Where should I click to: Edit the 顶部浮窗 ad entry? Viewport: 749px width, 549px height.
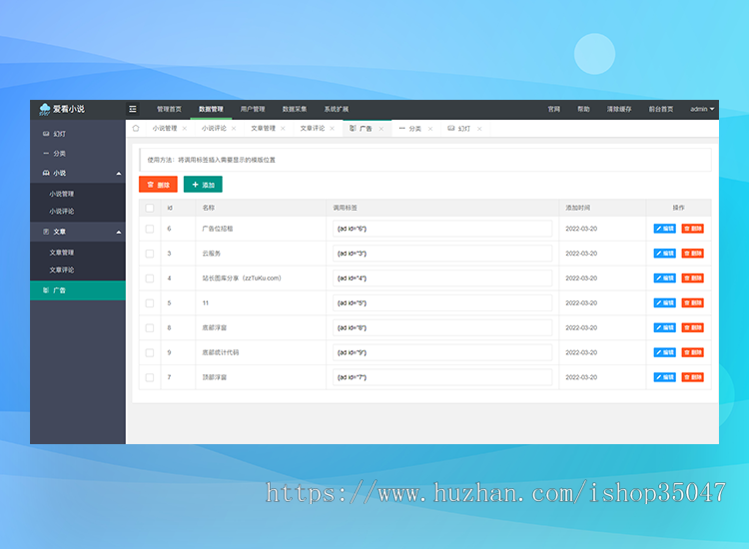tap(664, 377)
